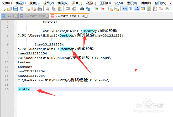The width and height of the screenshot is (173, 117).
Task: Click line number 5 in the margin
Action: 8,40
